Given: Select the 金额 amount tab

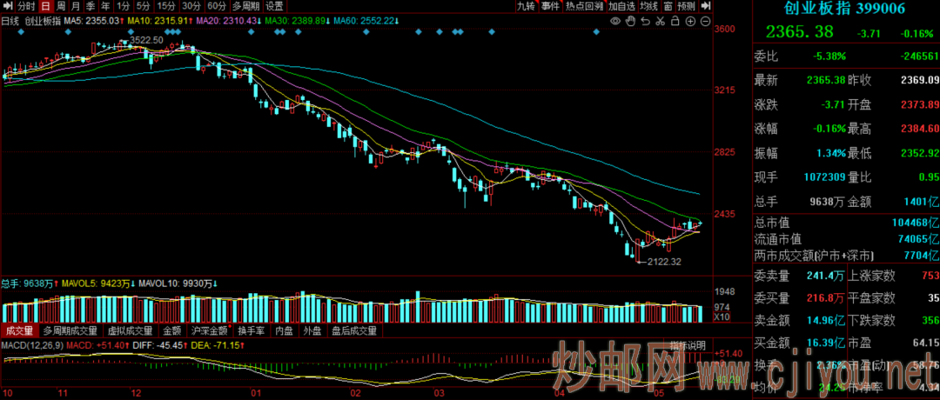Looking at the screenshot, I should [x=172, y=330].
